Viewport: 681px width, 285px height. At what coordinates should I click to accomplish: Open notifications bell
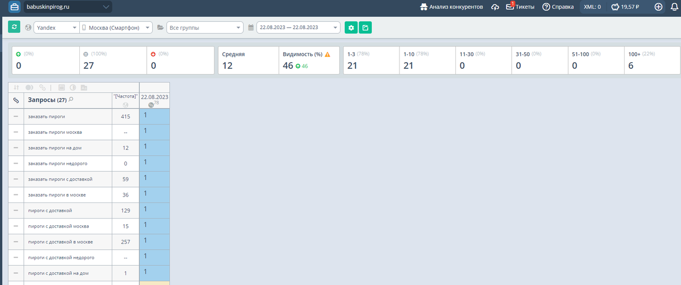pos(675,7)
